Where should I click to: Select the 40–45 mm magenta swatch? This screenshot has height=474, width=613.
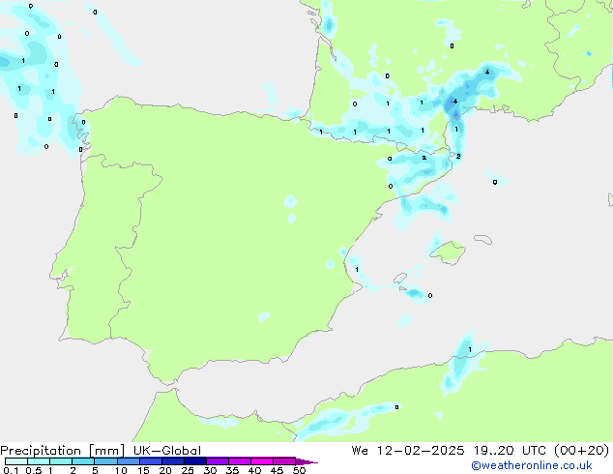tap(262, 461)
